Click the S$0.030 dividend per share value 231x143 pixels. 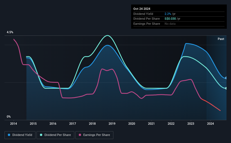[x=170, y=19]
